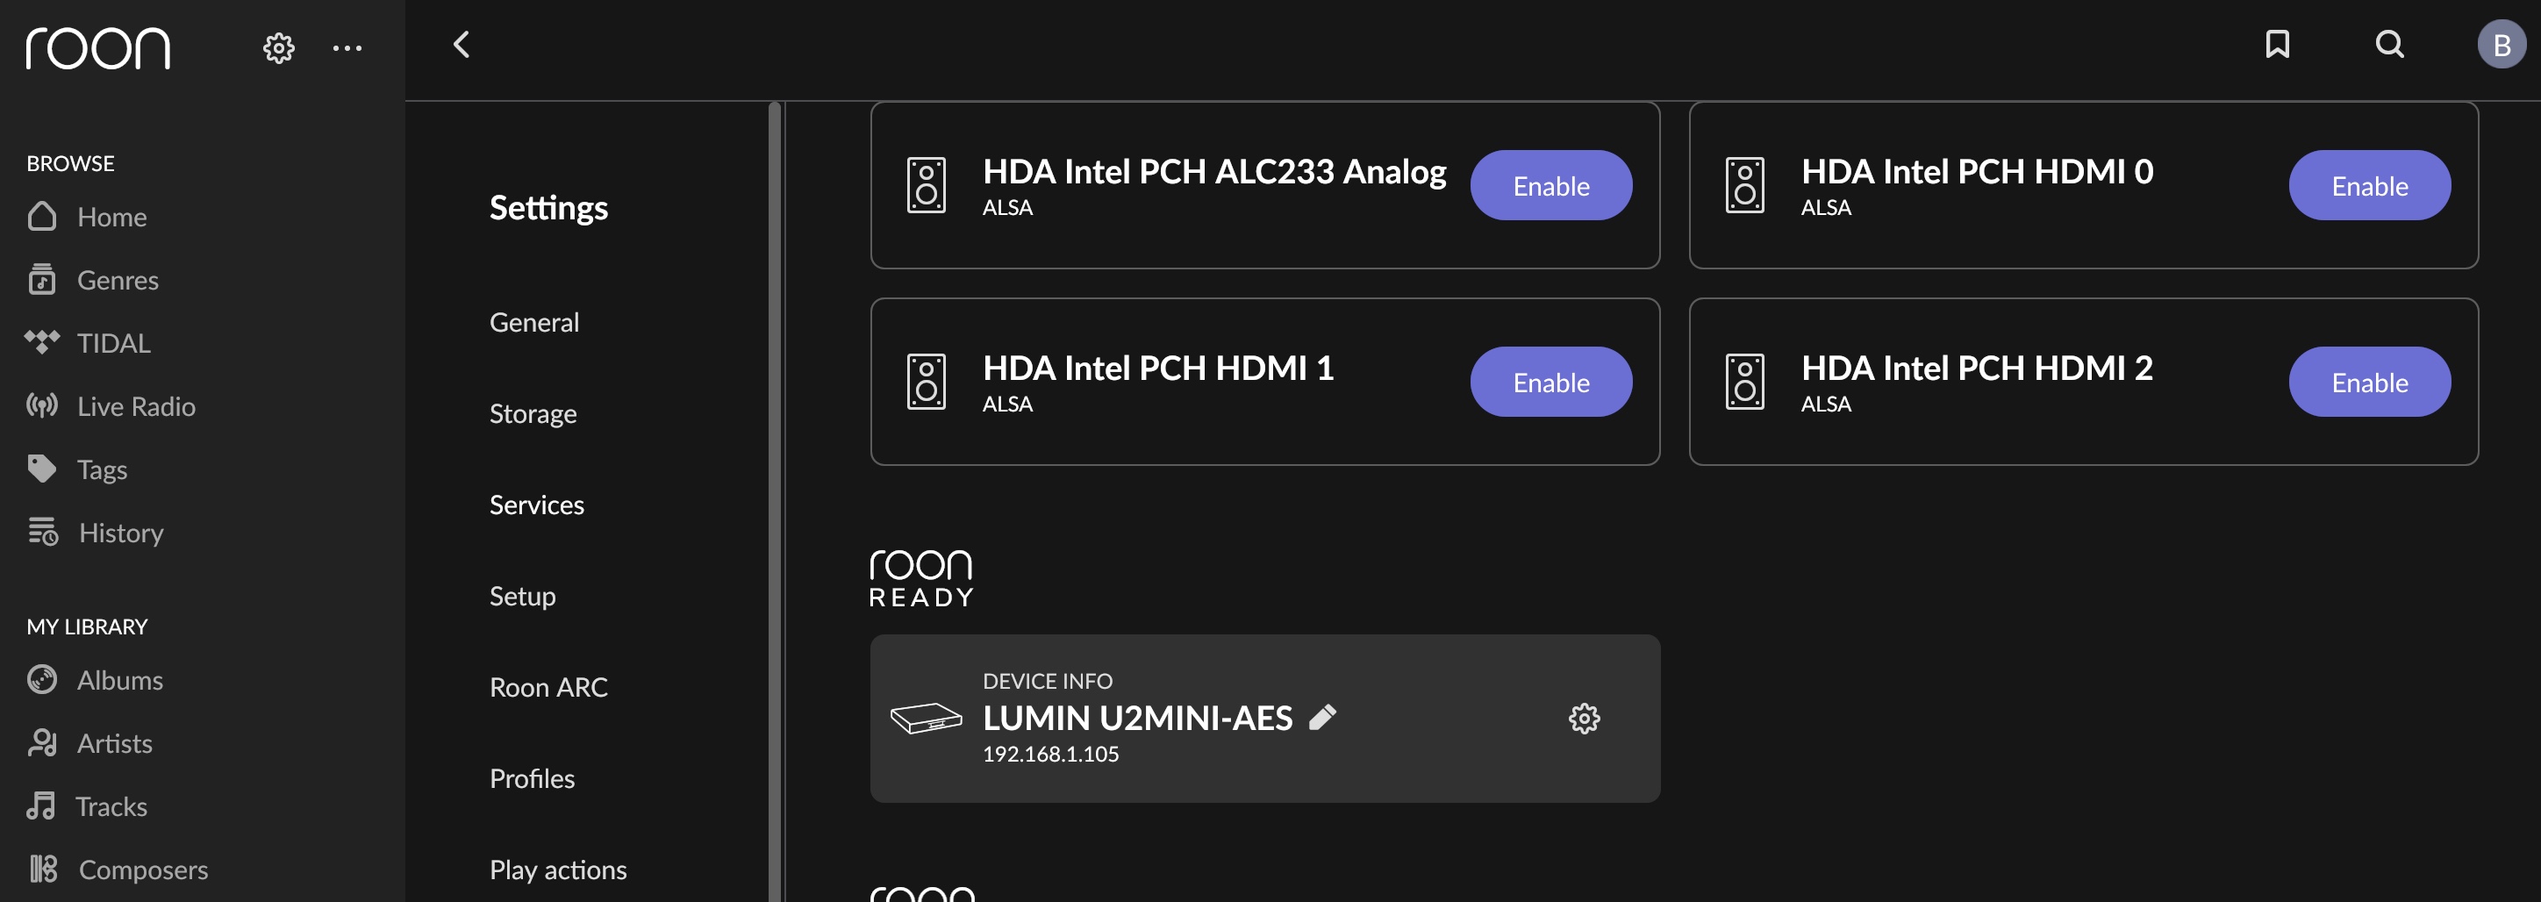This screenshot has height=902, width=2541.
Task: Open the Roon ARC settings section
Action: pyautogui.click(x=548, y=687)
